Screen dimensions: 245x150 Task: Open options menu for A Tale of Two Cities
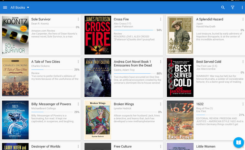click(78, 62)
